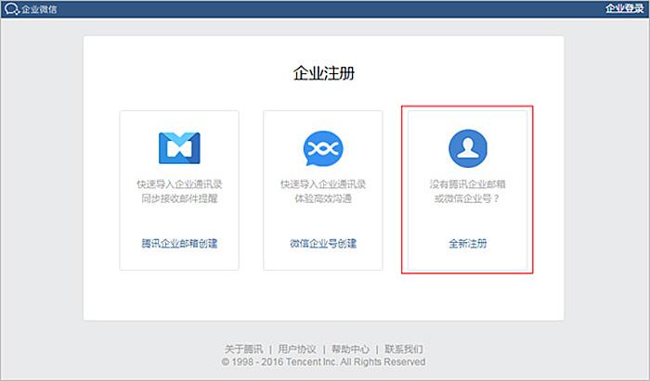Select text 没有腾讯企业邮箱
This screenshot has height=381, width=650.
click(468, 184)
